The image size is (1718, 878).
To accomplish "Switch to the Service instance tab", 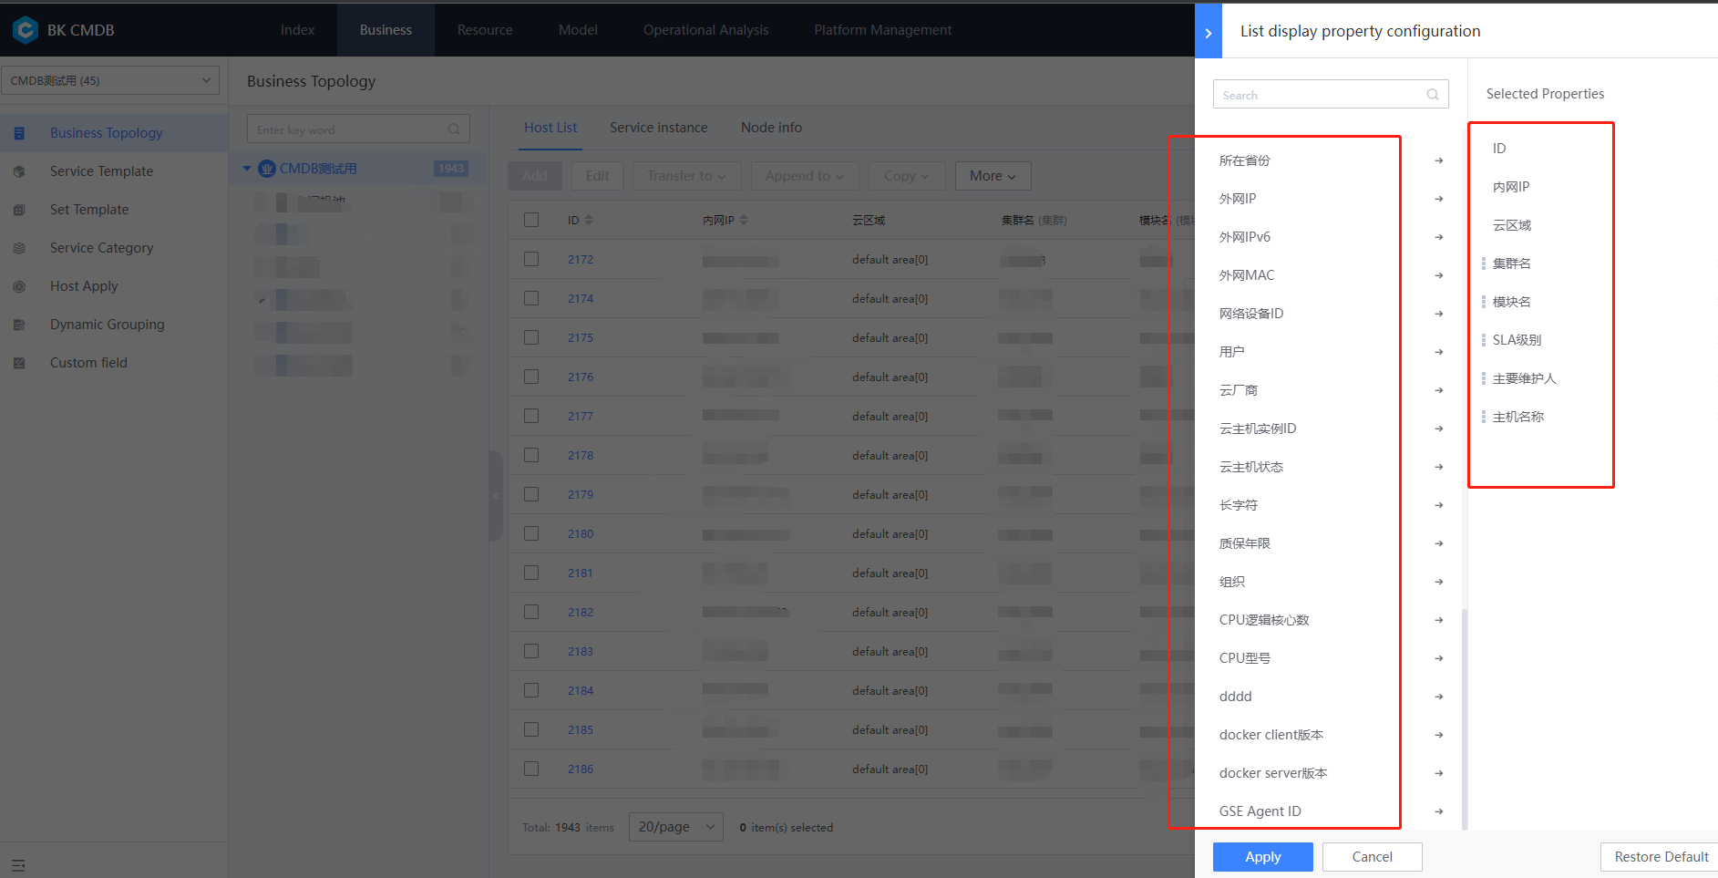I will [659, 127].
